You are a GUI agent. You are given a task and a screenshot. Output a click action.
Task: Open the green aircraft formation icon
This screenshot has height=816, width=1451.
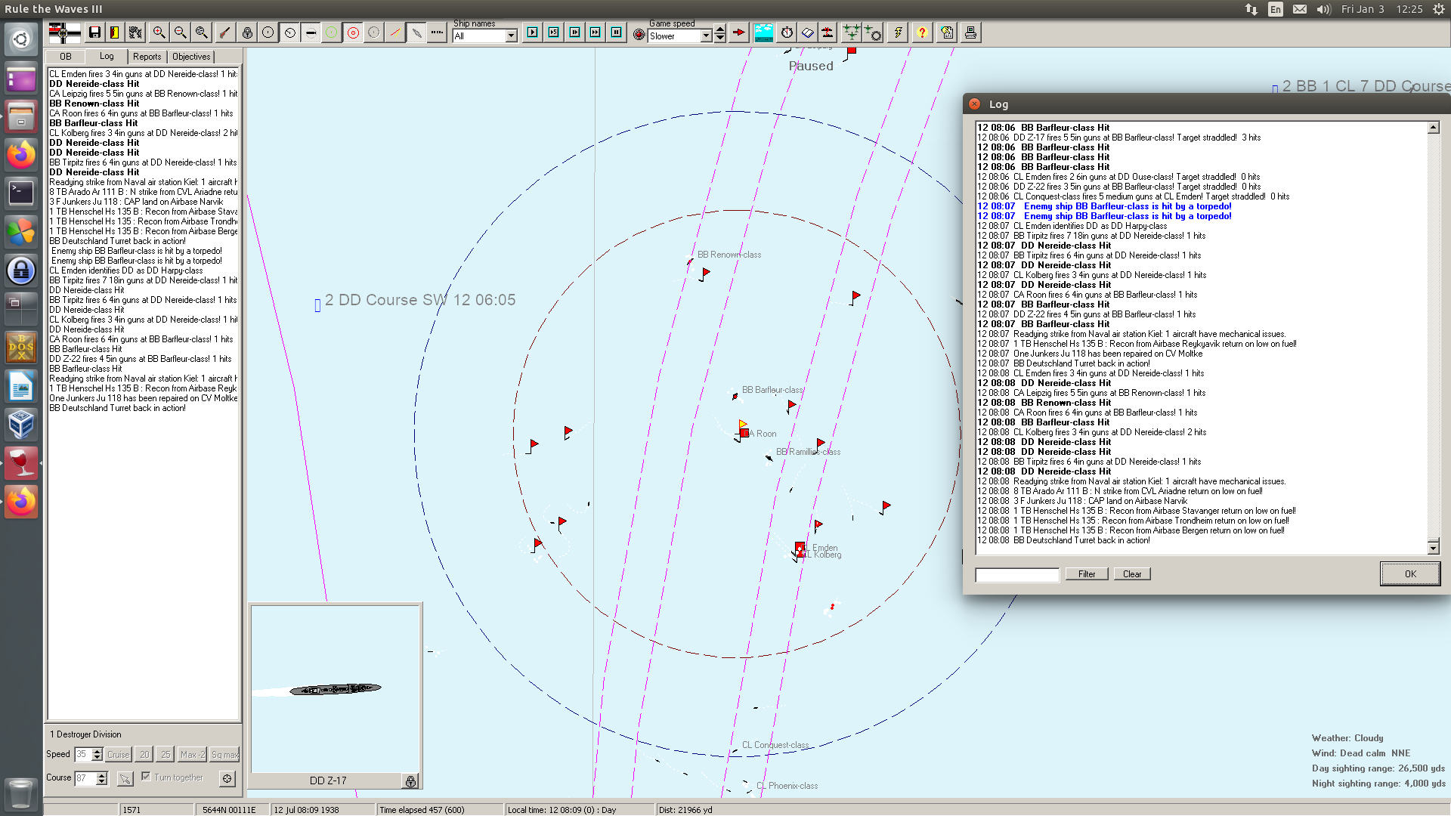click(852, 32)
